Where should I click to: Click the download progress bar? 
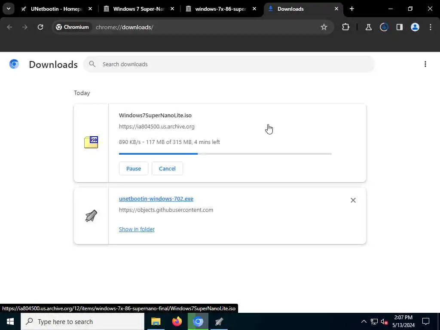[225, 154]
